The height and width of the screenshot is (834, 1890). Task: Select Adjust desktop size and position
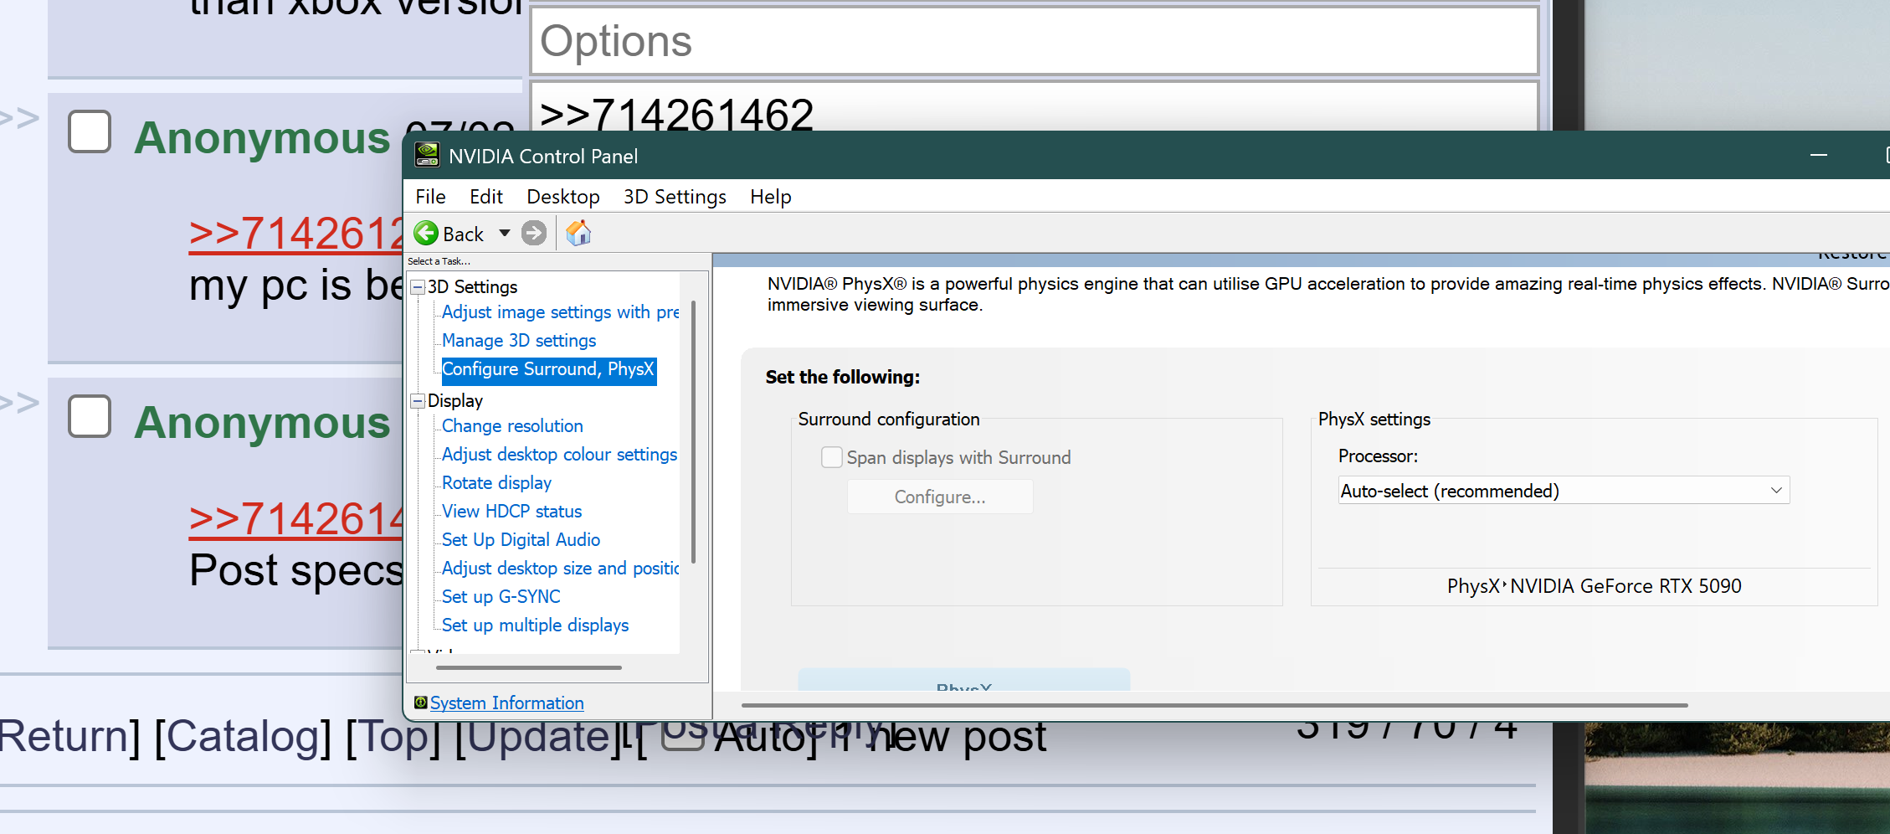click(561, 569)
